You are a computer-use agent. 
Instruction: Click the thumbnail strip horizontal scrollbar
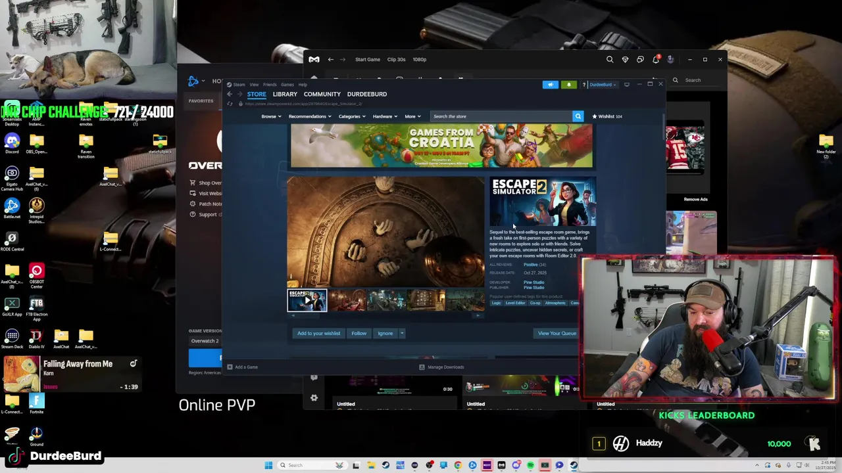[385, 315]
